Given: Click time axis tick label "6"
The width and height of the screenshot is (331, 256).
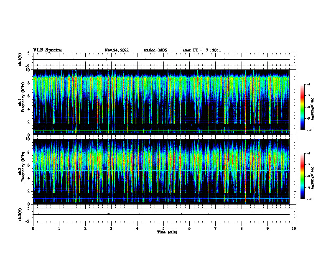Looking at the screenshot, I should coord(189,228).
